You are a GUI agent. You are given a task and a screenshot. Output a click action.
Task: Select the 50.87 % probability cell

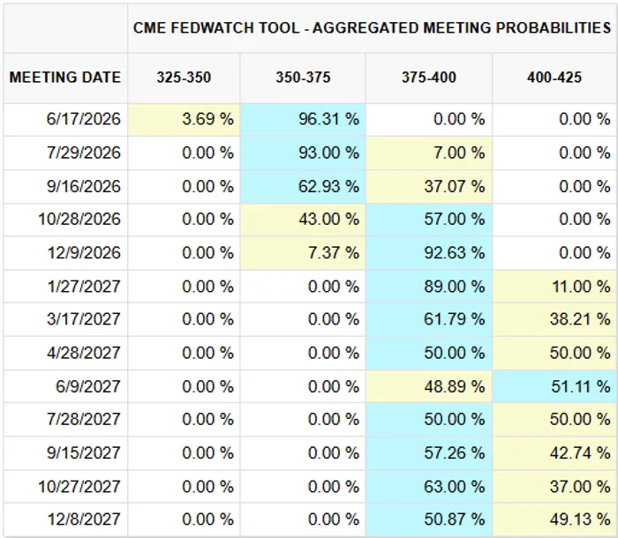[x=429, y=519]
